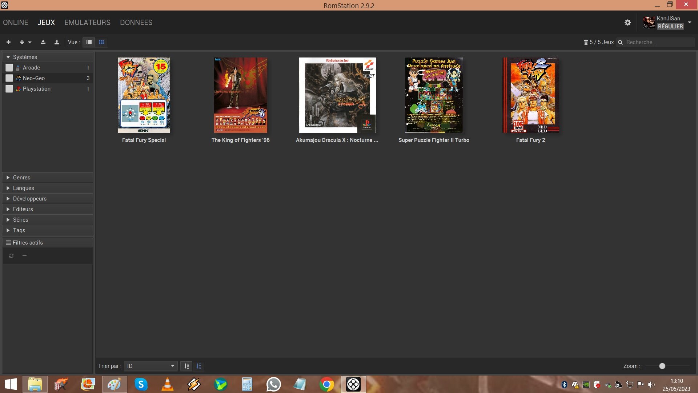Click the upload-from-drive toolbar icon
698x393 pixels.
[57, 42]
